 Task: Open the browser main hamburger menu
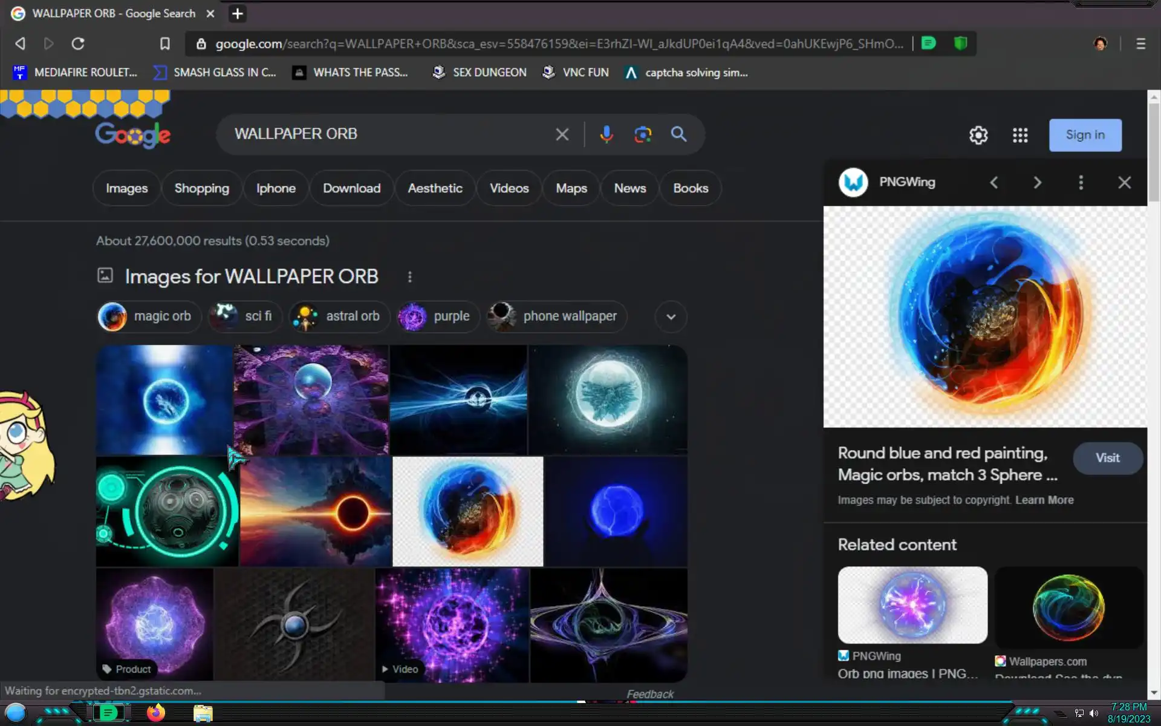(x=1140, y=44)
